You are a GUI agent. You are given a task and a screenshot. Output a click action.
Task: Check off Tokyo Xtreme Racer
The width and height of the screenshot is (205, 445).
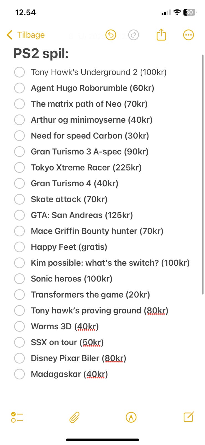pyautogui.click(x=19, y=167)
